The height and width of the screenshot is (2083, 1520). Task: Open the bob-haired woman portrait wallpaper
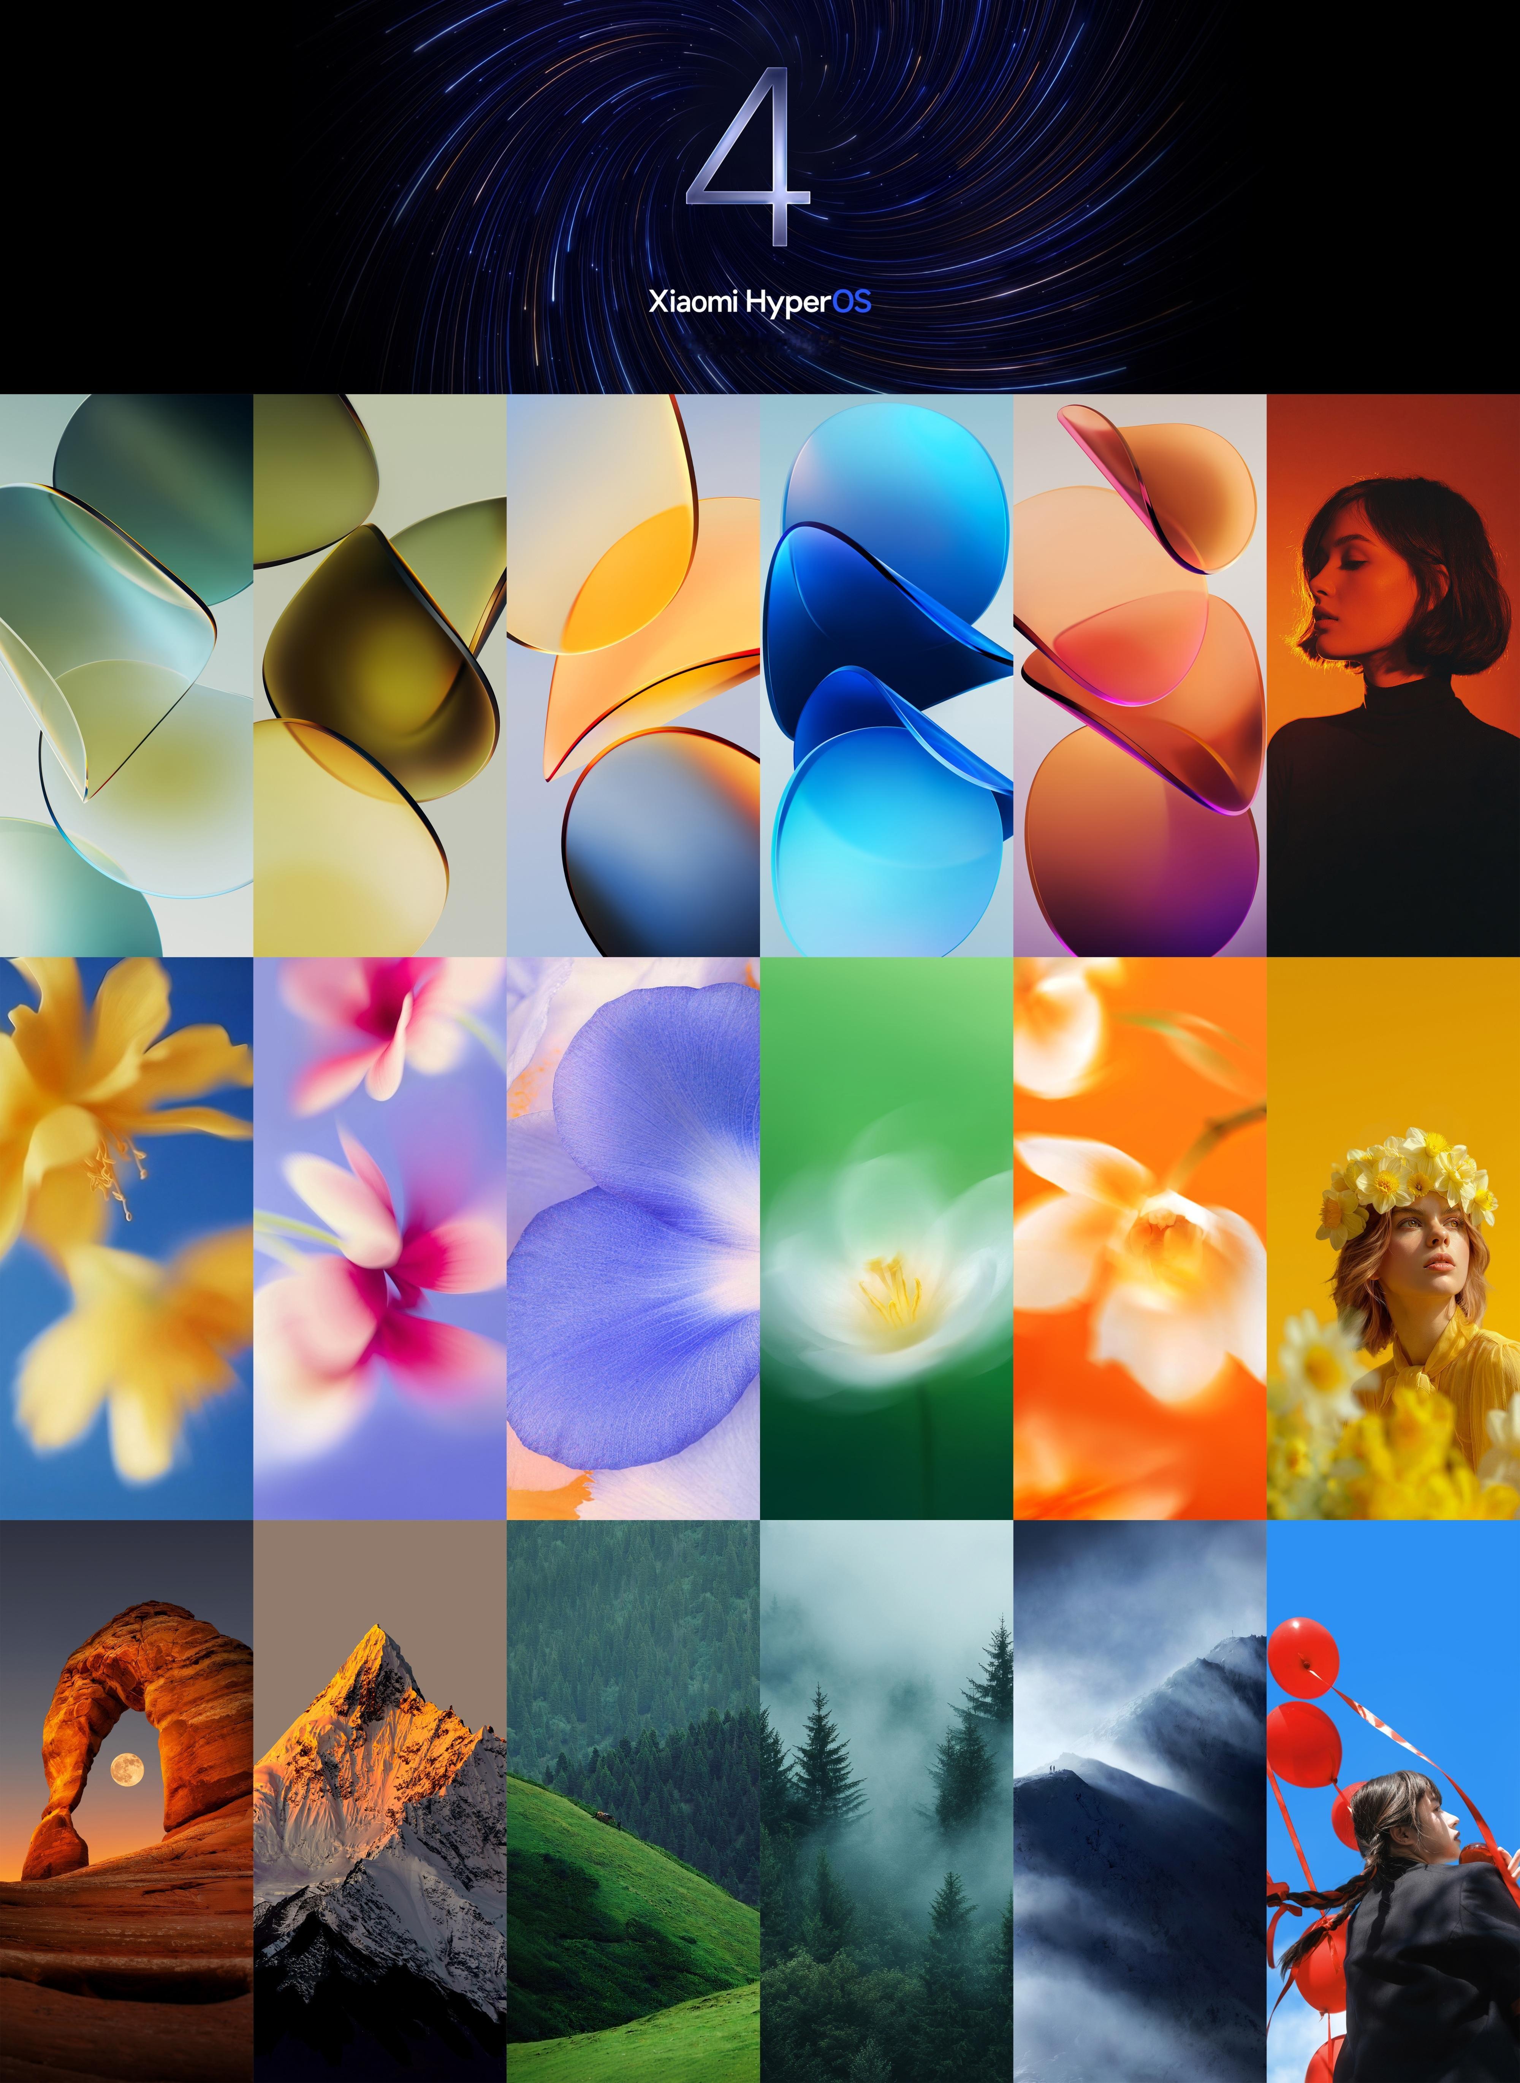tap(1393, 675)
